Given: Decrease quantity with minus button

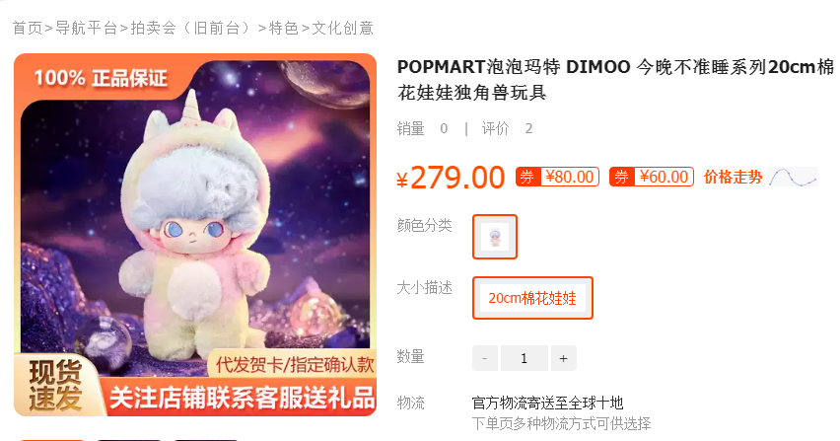Looking at the screenshot, I should [485, 358].
